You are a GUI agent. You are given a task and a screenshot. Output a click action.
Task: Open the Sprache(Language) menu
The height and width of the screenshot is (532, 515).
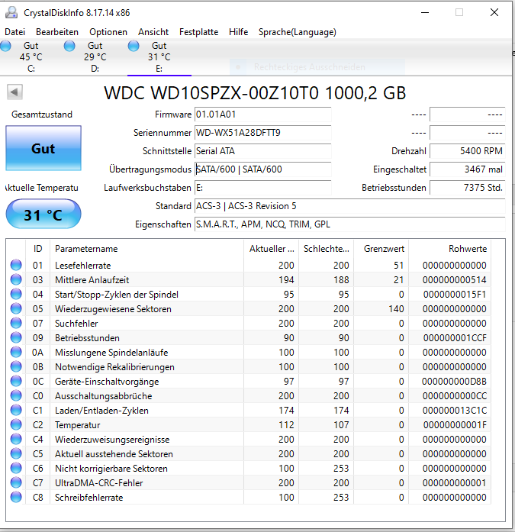click(x=298, y=32)
